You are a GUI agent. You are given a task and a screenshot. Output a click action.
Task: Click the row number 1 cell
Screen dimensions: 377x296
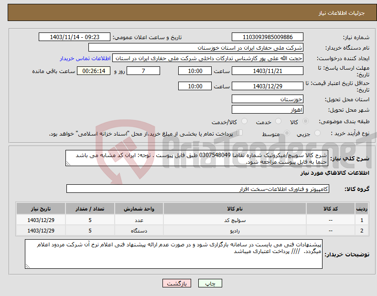point(362,220)
